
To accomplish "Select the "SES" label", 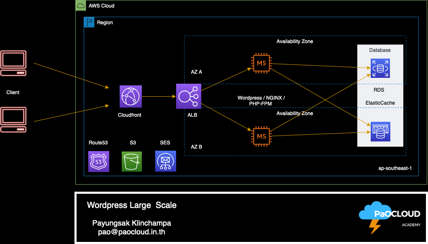I will point(165,143).
